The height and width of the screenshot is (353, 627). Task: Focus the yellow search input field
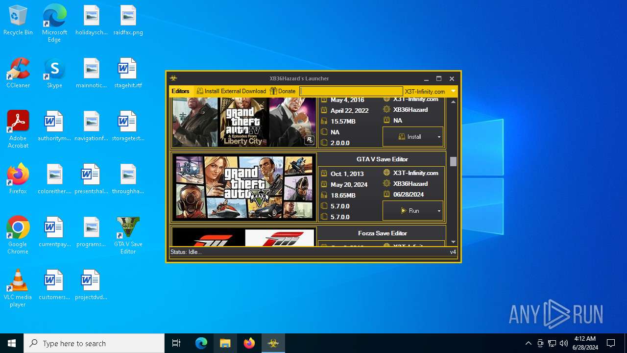[x=351, y=91]
